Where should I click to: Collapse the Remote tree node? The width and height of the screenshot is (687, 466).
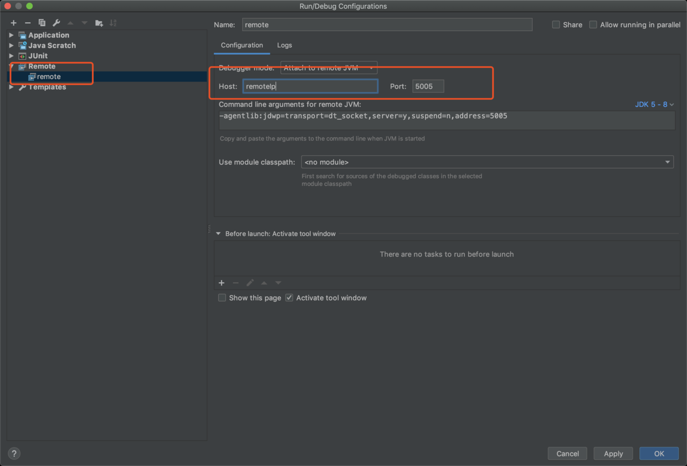[11, 66]
